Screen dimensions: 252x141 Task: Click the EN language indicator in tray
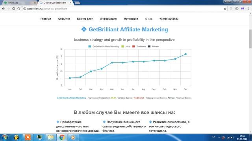[214, 137]
